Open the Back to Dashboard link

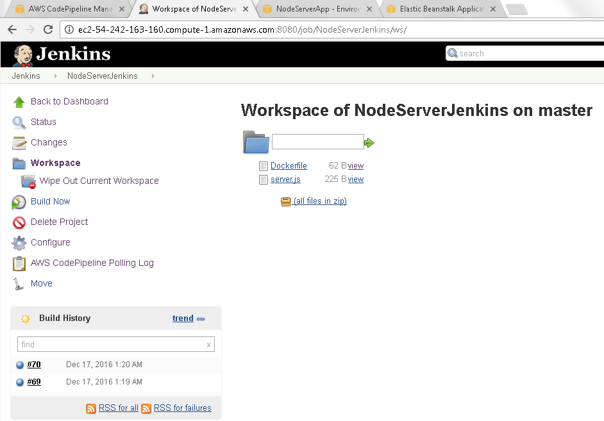(x=69, y=101)
